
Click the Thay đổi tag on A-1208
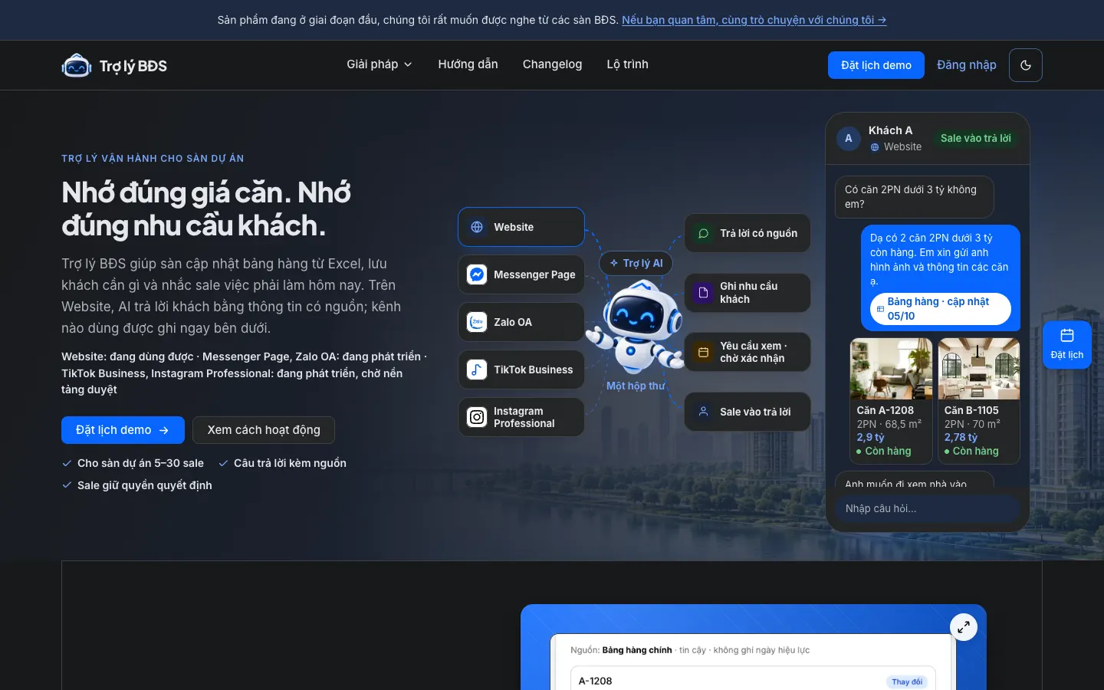pyautogui.click(x=907, y=682)
